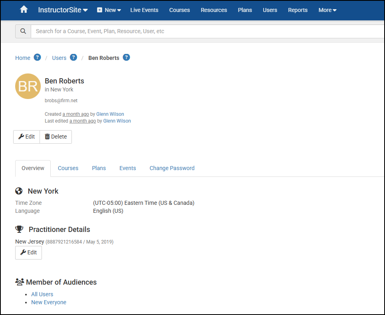Click the brobs@firm.net email text
Viewport: 385px width, 315px height.
(x=61, y=101)
